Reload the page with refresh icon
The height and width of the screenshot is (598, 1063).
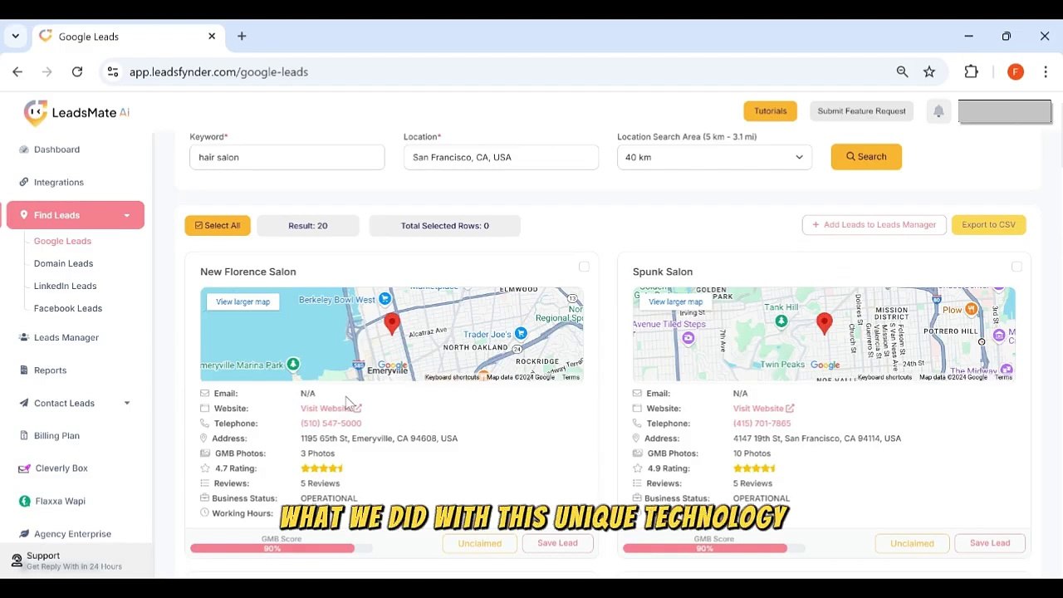[x=77, y=72]
